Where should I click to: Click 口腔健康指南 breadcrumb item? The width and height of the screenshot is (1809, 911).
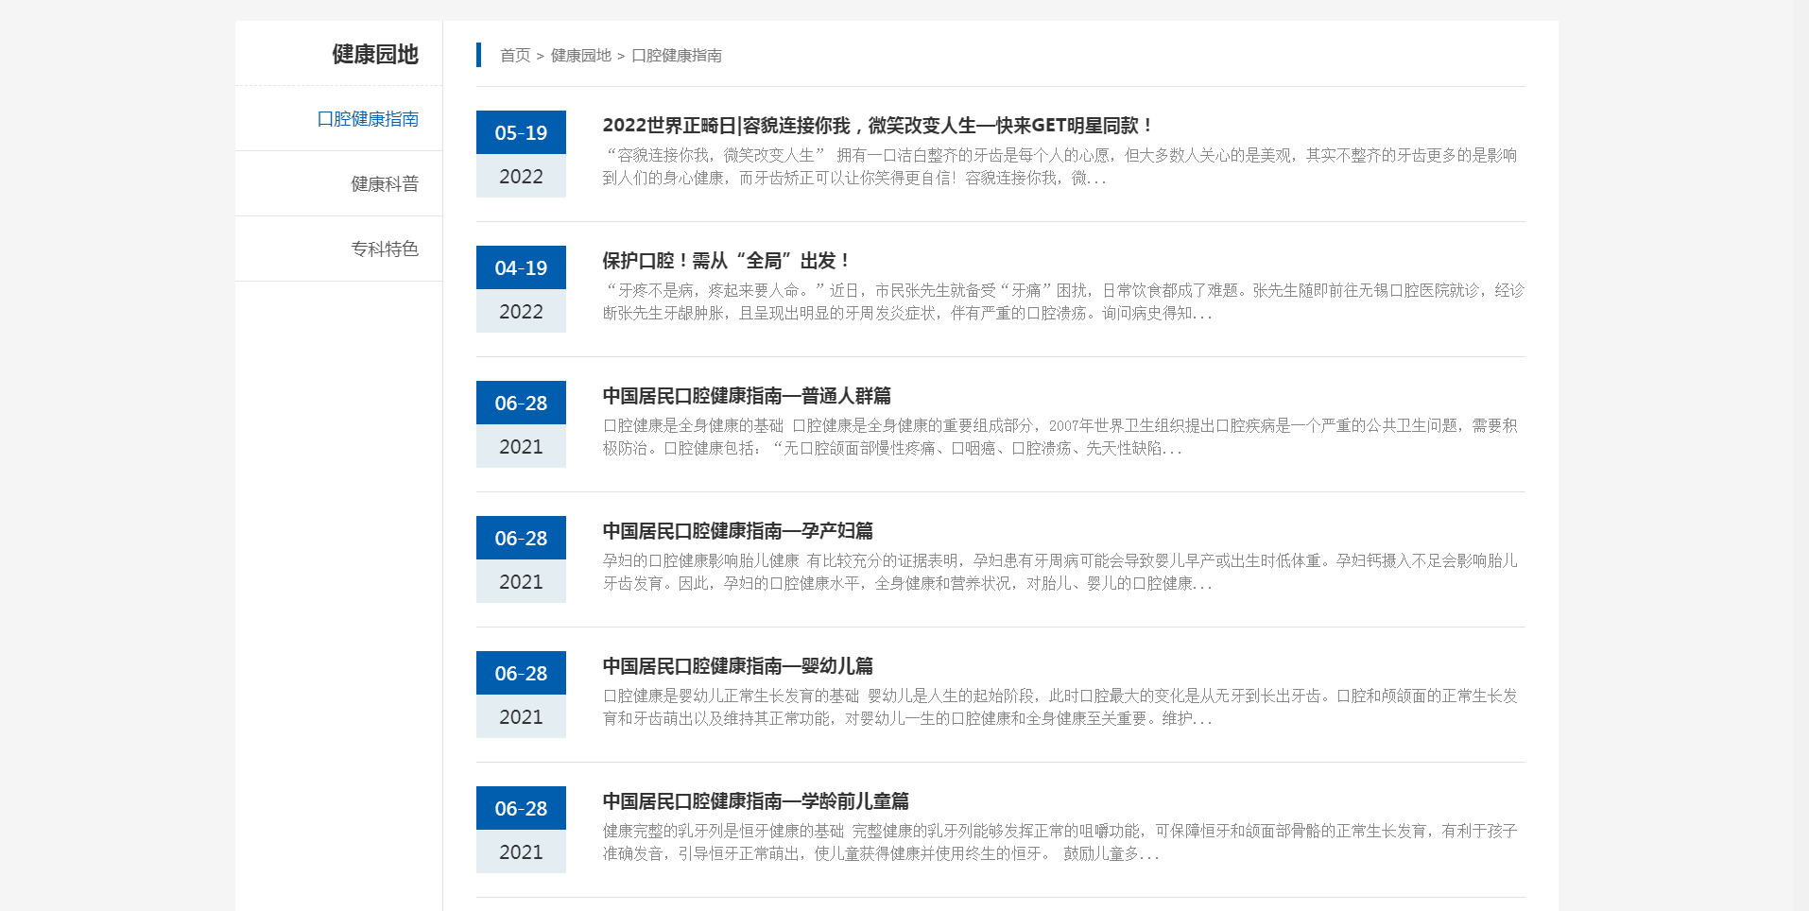(676, 56)
